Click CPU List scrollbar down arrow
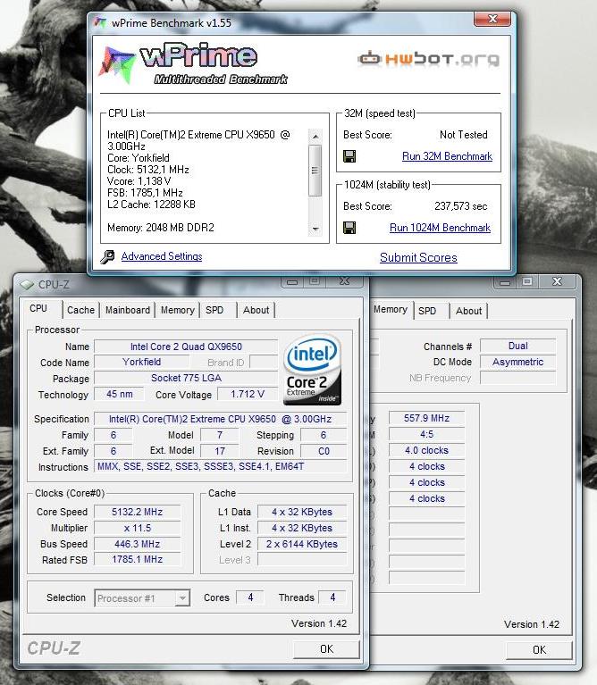The image size is (597, 685). click(315, 229)
